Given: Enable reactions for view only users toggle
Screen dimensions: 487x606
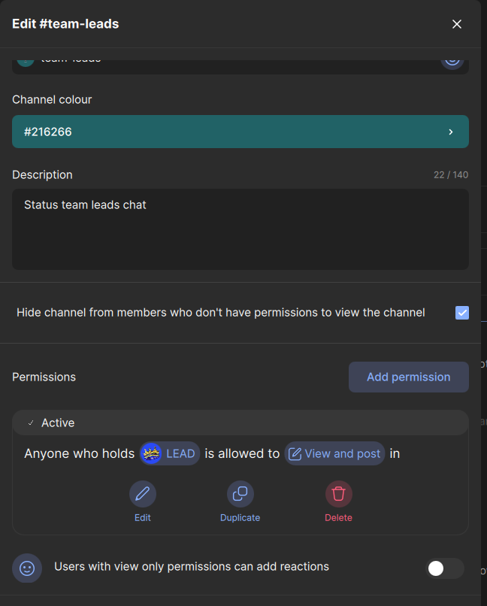Looking at the screenshot, I should pos(445,568).
